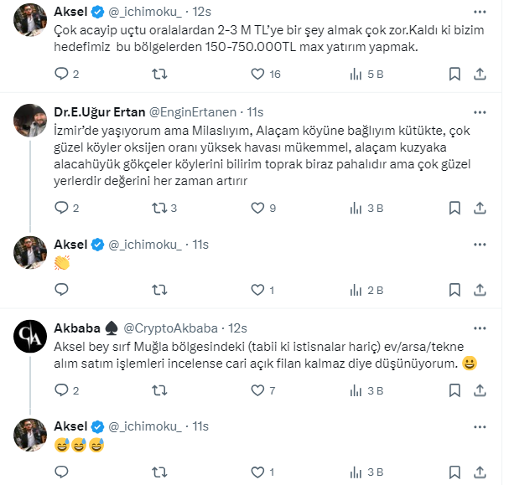Viewport: 509px width, 485px height.
Task: Retweet Dr.E.Uğur Ertan's tweet about Milas
Action: (x=158, y=208)
